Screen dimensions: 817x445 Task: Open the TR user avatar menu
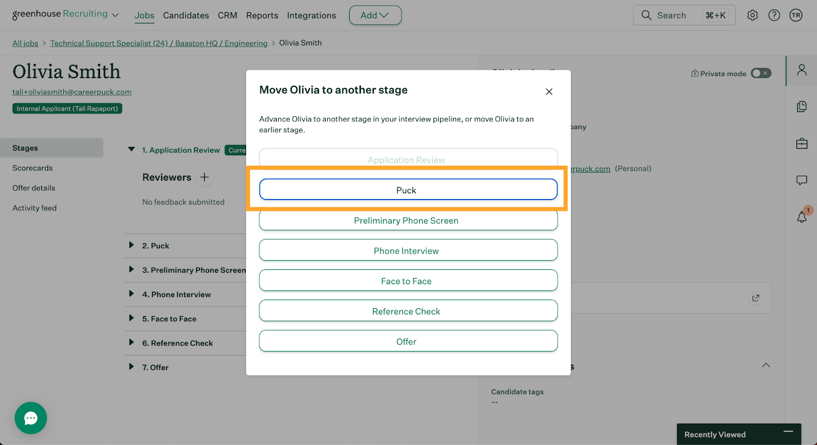tap(796, 15)
